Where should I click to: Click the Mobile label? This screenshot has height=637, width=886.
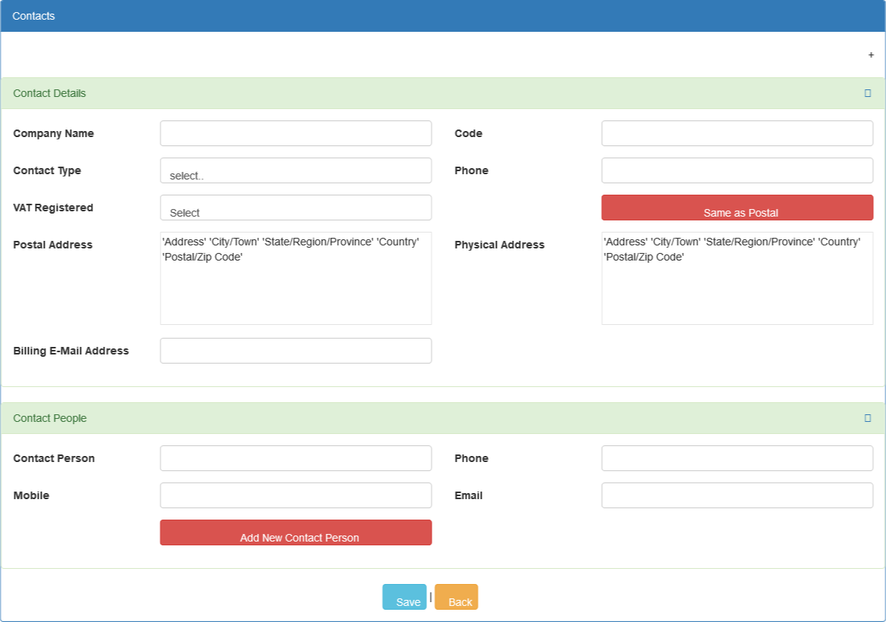31,495
